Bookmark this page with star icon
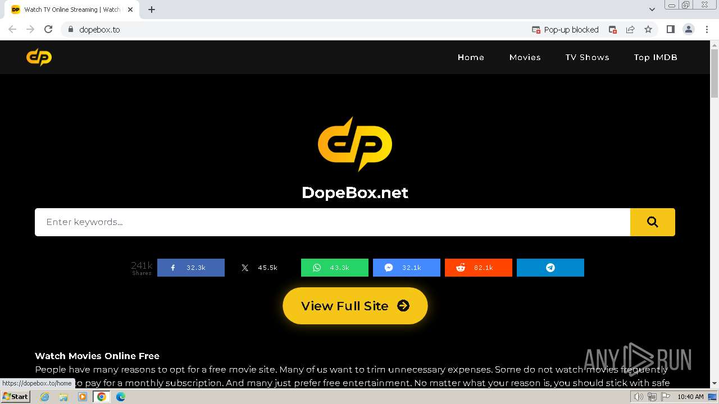 [x=648, y=30]
